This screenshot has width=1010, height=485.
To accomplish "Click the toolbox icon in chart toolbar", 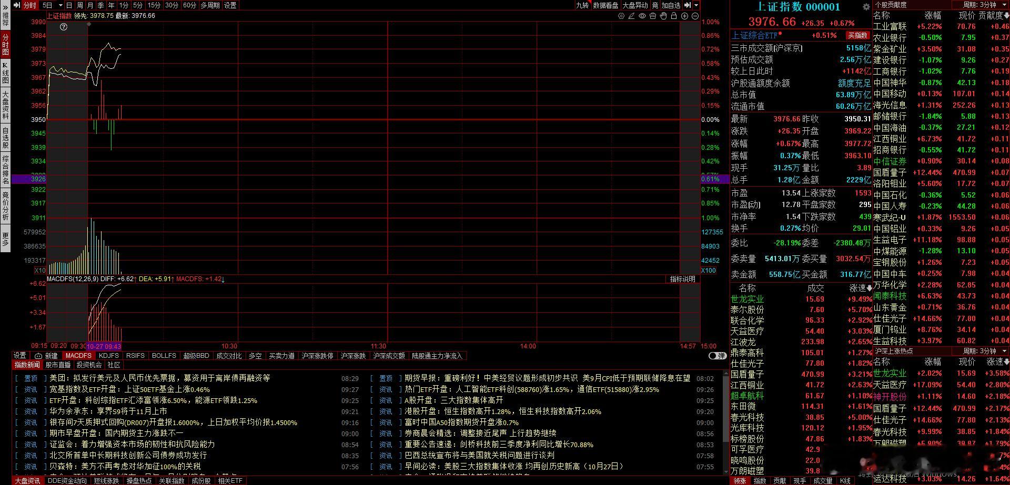I will pos(653,16).
